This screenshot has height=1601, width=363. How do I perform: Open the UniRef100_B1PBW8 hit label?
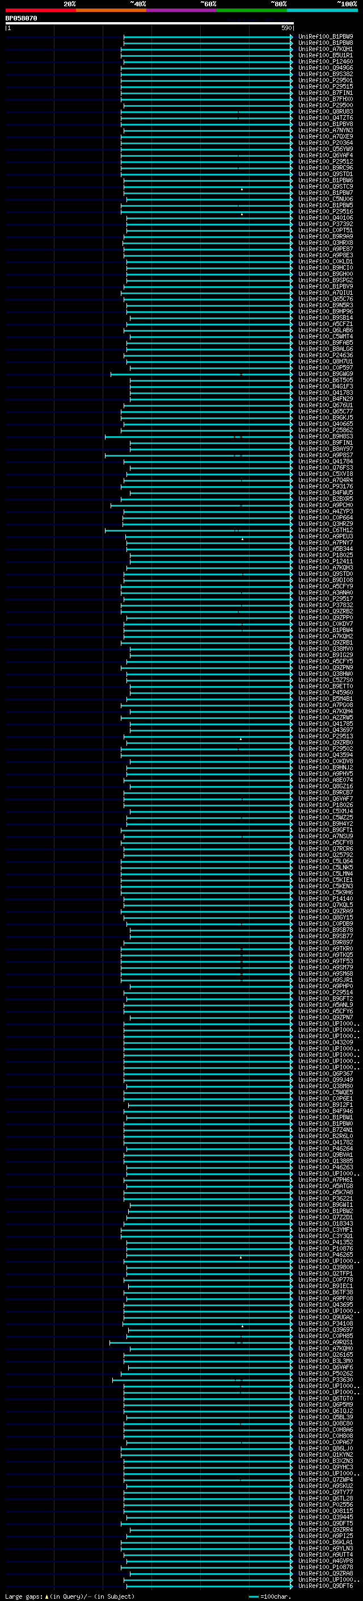(326, 43)
